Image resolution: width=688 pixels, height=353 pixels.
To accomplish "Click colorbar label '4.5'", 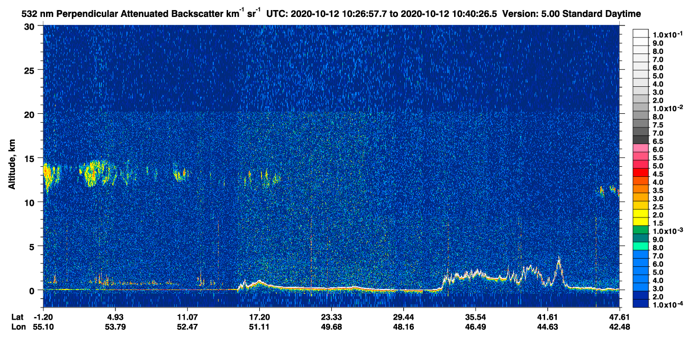I will [657, 174].
